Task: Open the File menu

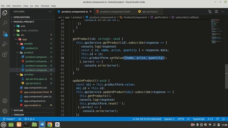Action: click(x=3, y=6)
